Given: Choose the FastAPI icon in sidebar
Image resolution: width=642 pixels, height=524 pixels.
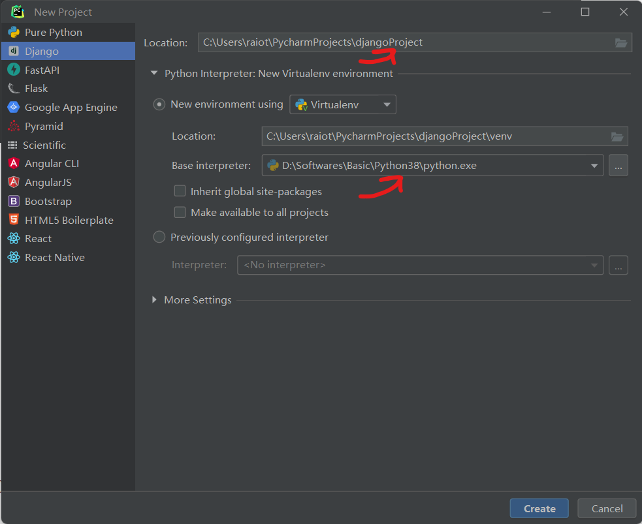Looking at the screenshot, I should (14, 70).
